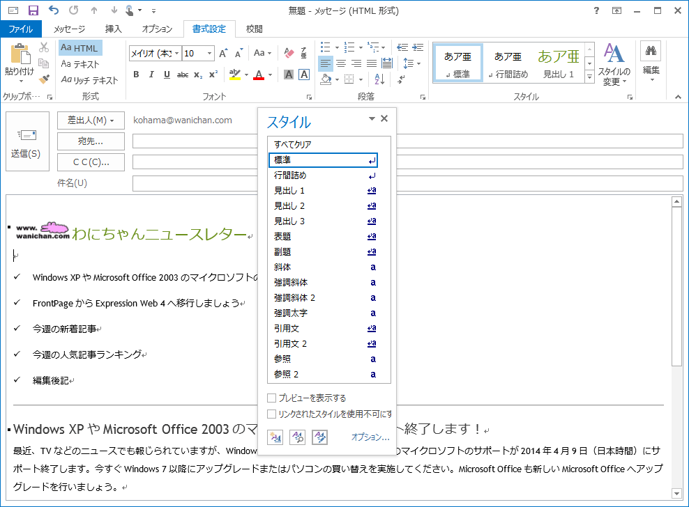Image resolution: width=689 pixels, height=507 pixels.
Task: Center align the paragraph
Action: (341, 63)
